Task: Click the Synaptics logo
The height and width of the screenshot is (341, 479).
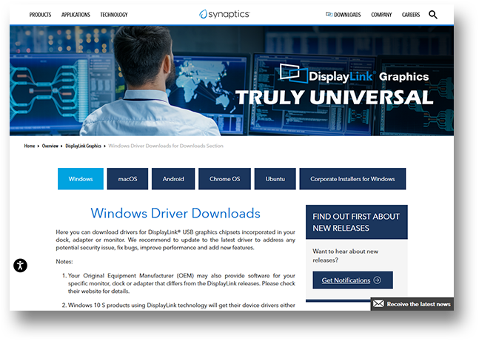Action: pyautogui.click(x=224, y=14)
